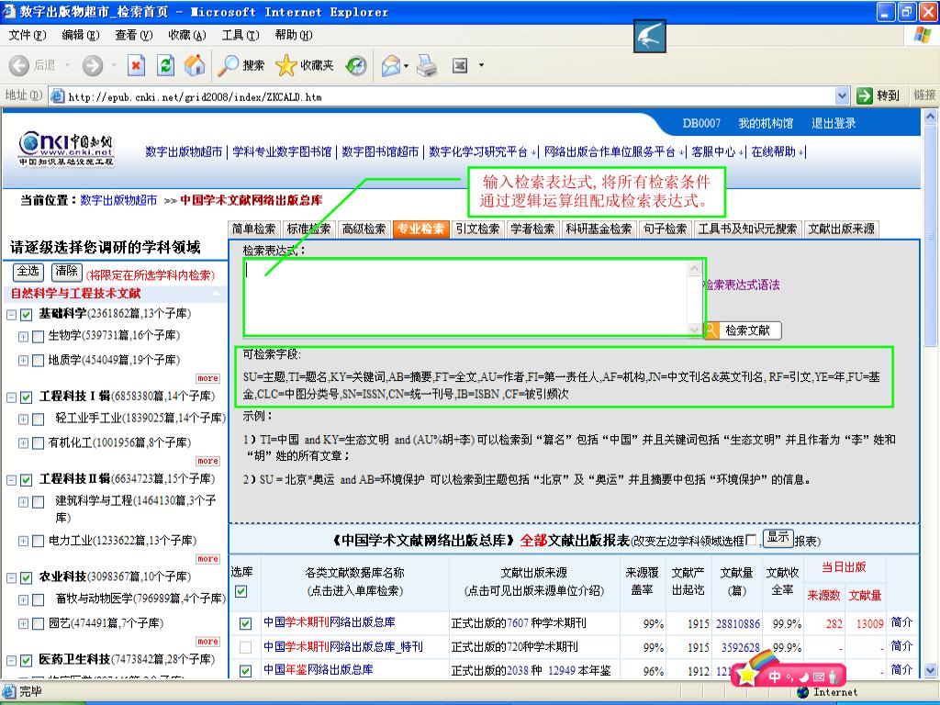940x705 pixels.
Task: Open the 查看 menu
Action: (x=134, y=35)
